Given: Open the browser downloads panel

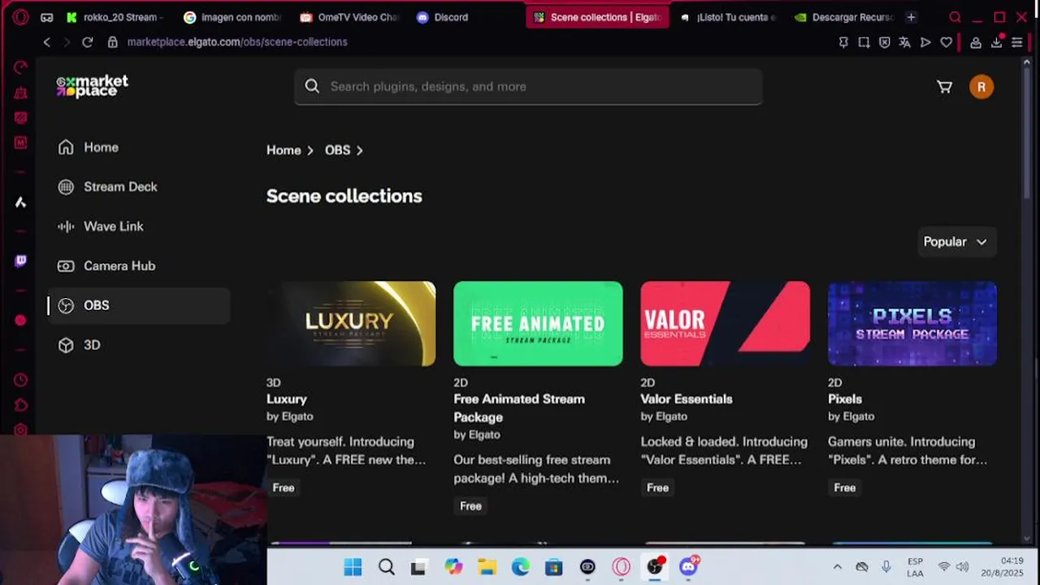Looking at the screenshot, I should [996, 42].
